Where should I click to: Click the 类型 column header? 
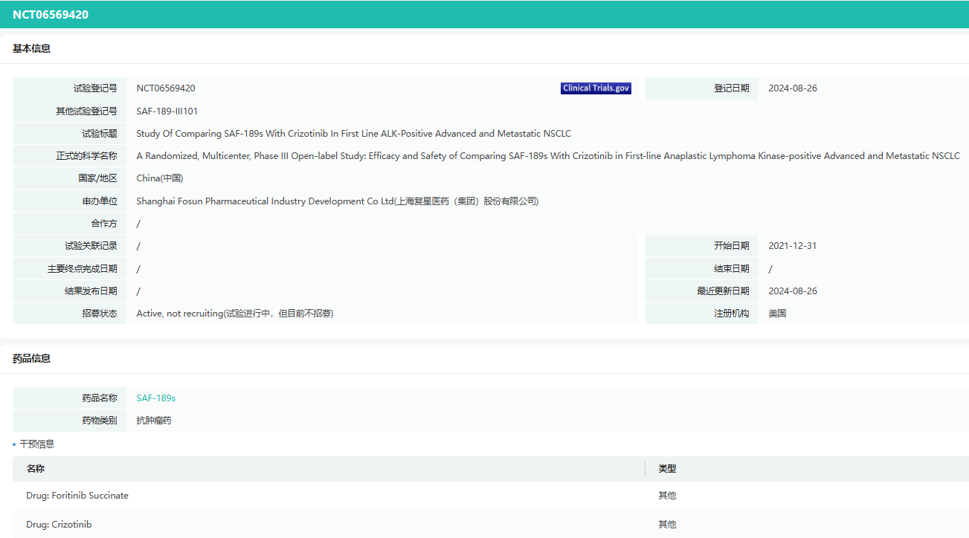point(667,469)
